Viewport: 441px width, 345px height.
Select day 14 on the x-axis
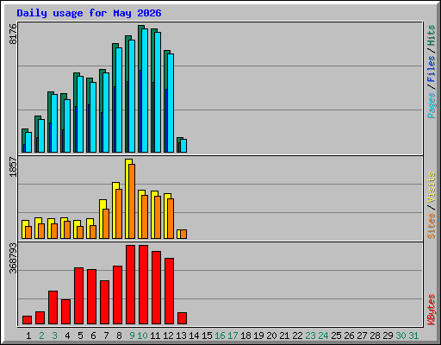pyautogui.click(x=194, y=336)
